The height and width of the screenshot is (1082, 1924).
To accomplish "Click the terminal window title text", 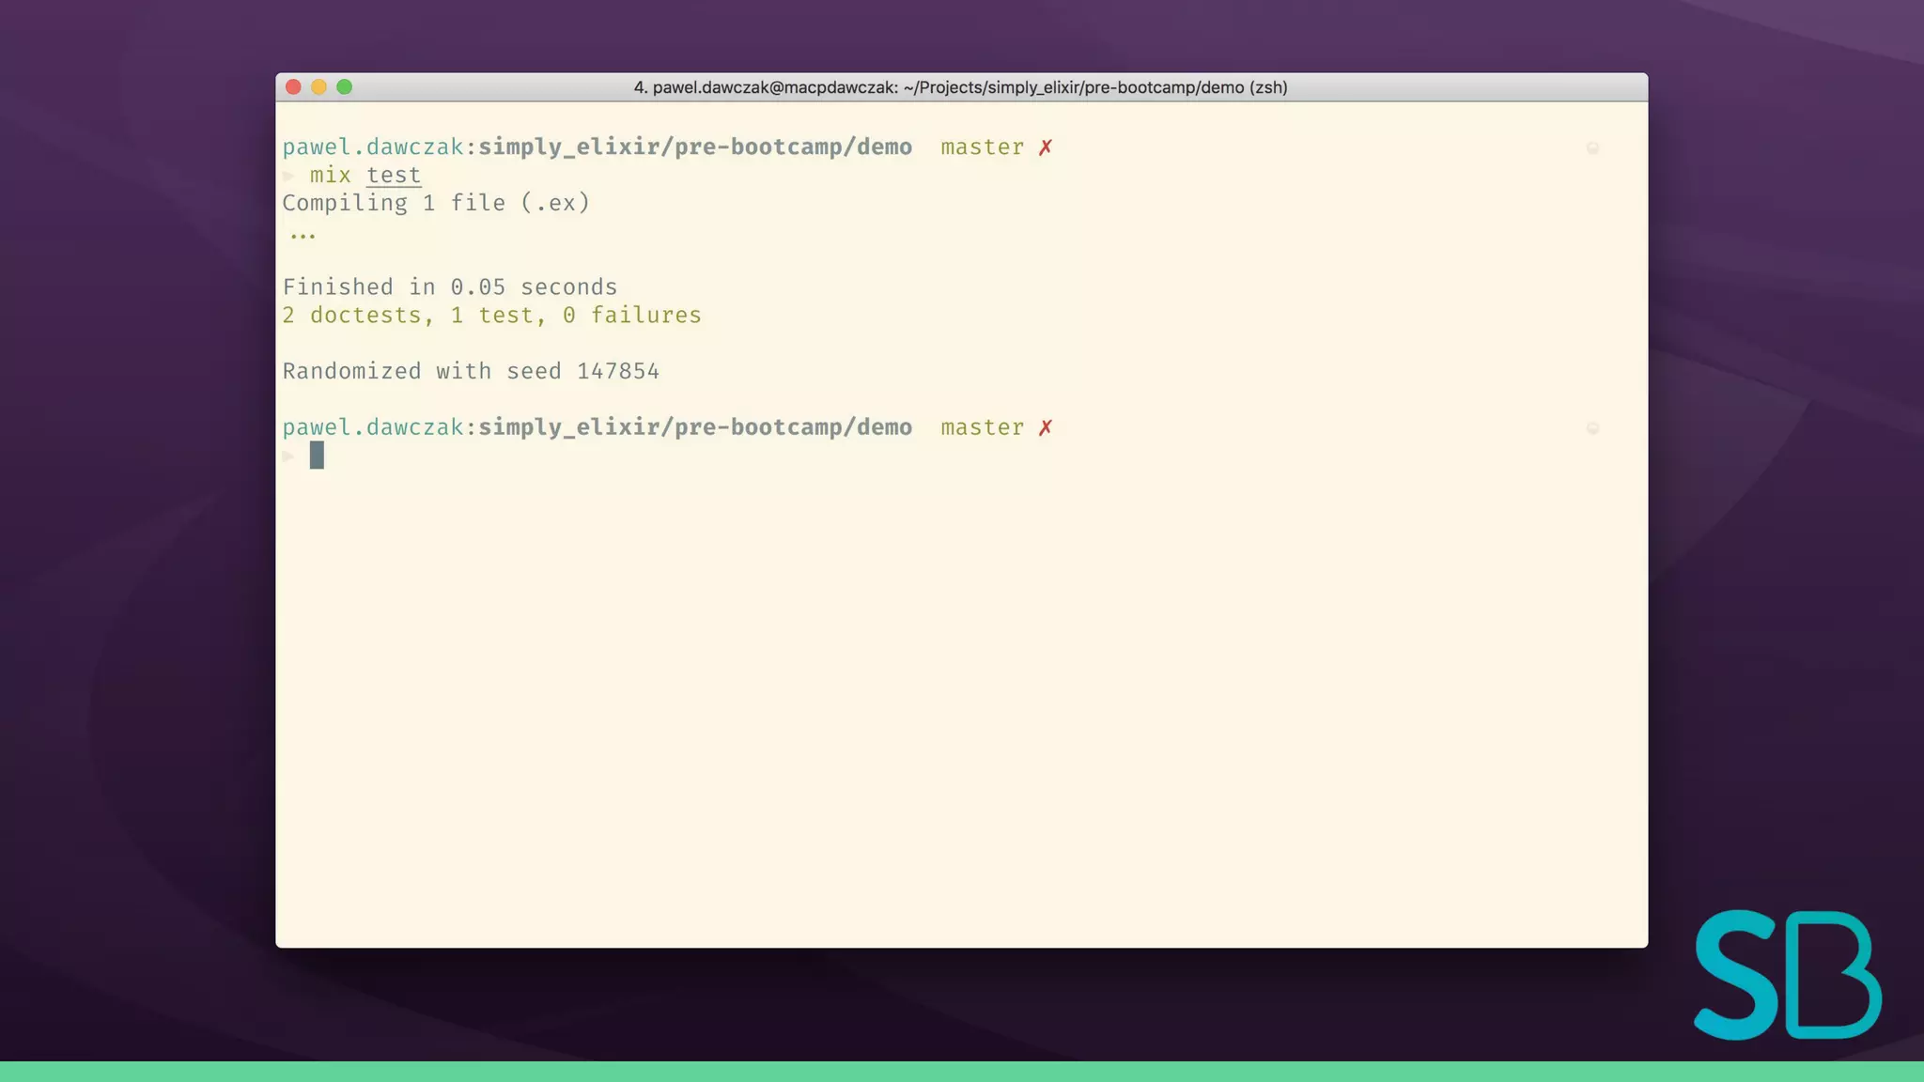I will (x=960, y=87).
